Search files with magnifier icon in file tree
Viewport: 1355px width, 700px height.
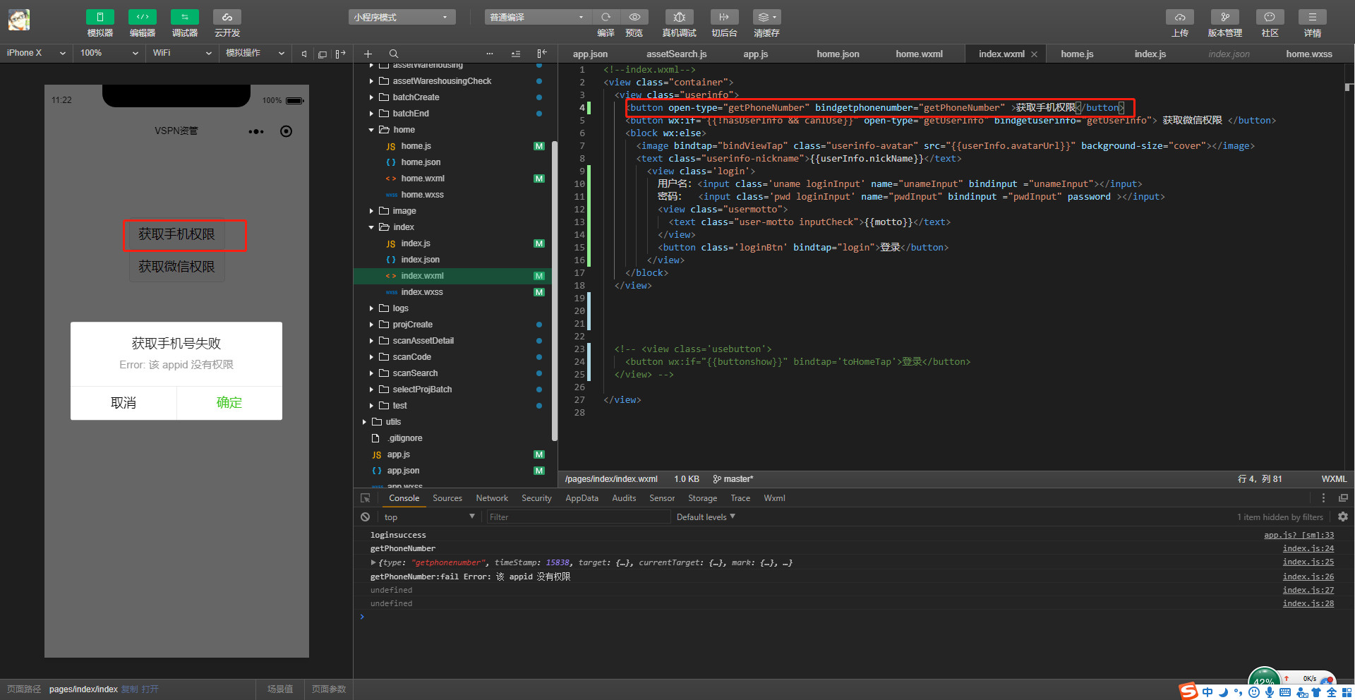tap(394, 54)
